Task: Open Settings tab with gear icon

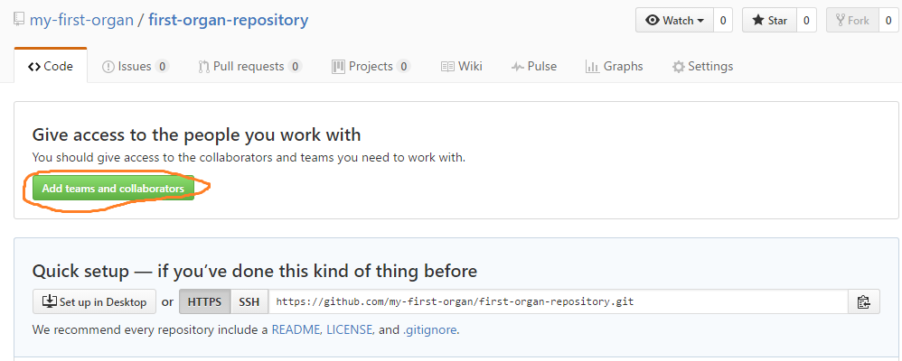Action: coord(702,66)
